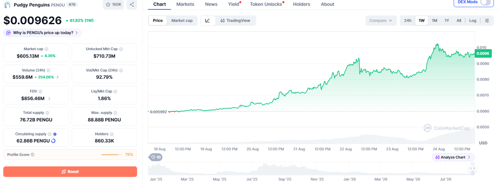Click circulating supply progress ring icon
Viewport: 499px width, 185px height.
53,141
